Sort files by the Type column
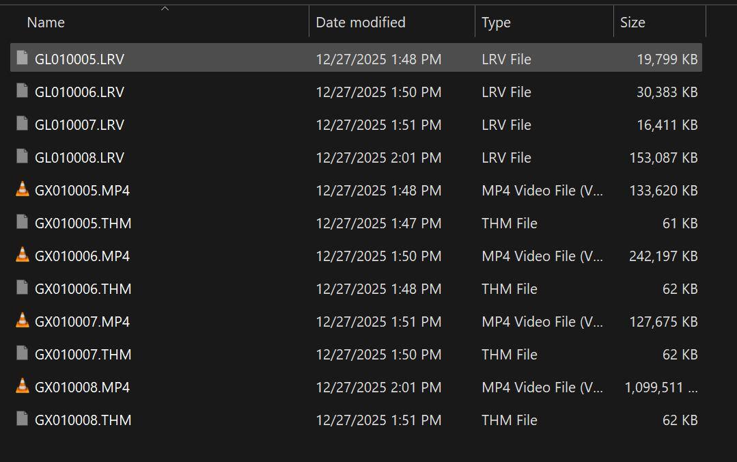Image resolution: width=737 pixels, height=462 pixels. [x=496, y=23]
